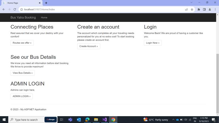The image size is (219, 123).
Task: Open the ENG IN language indicator
Action: point(195,120)
